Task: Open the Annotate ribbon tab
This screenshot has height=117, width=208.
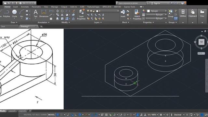Action: (25, 7)
